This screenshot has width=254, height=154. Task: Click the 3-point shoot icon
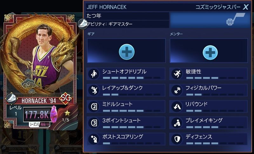pos(94,123)
